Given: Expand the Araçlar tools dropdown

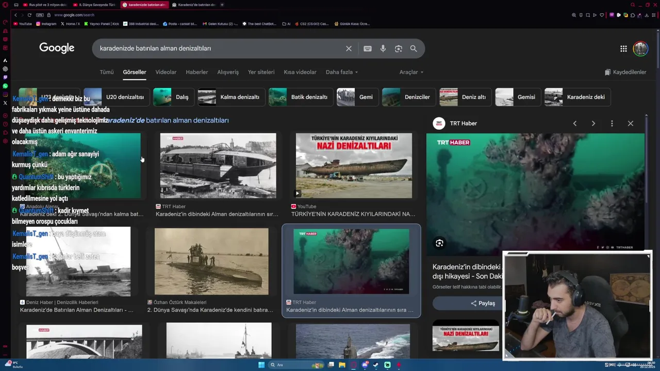Looking at the screenshot, I should pos(411,72).
